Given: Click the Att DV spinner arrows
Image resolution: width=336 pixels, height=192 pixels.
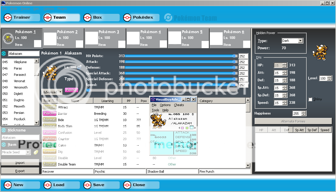Looking at the screenshot, I should click(x=285, y=73).
